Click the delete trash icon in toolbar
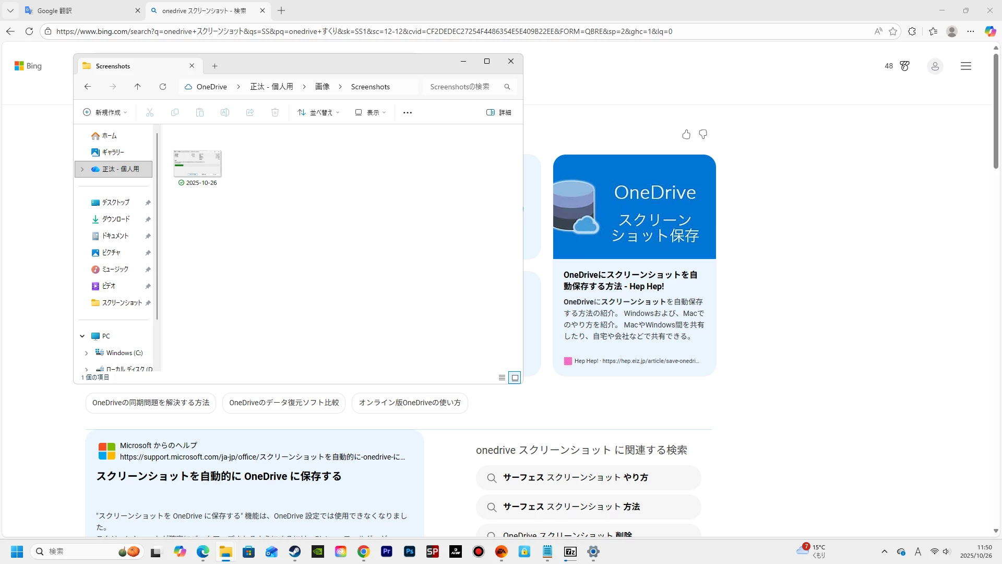The height and width of the screenshot is (564, 1002). pos(275,112)
